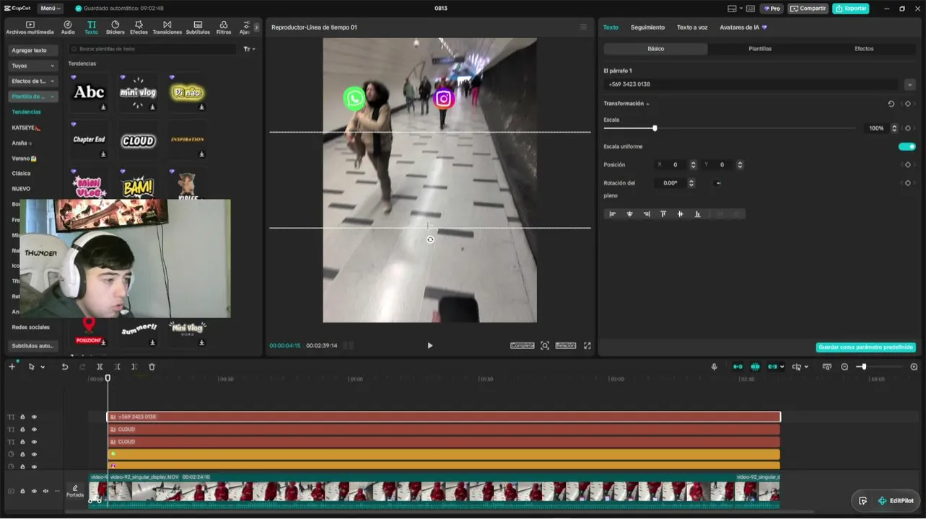Hide the second CLOUD text track
This screenshot has width=926, height=519.
(34, 442)
